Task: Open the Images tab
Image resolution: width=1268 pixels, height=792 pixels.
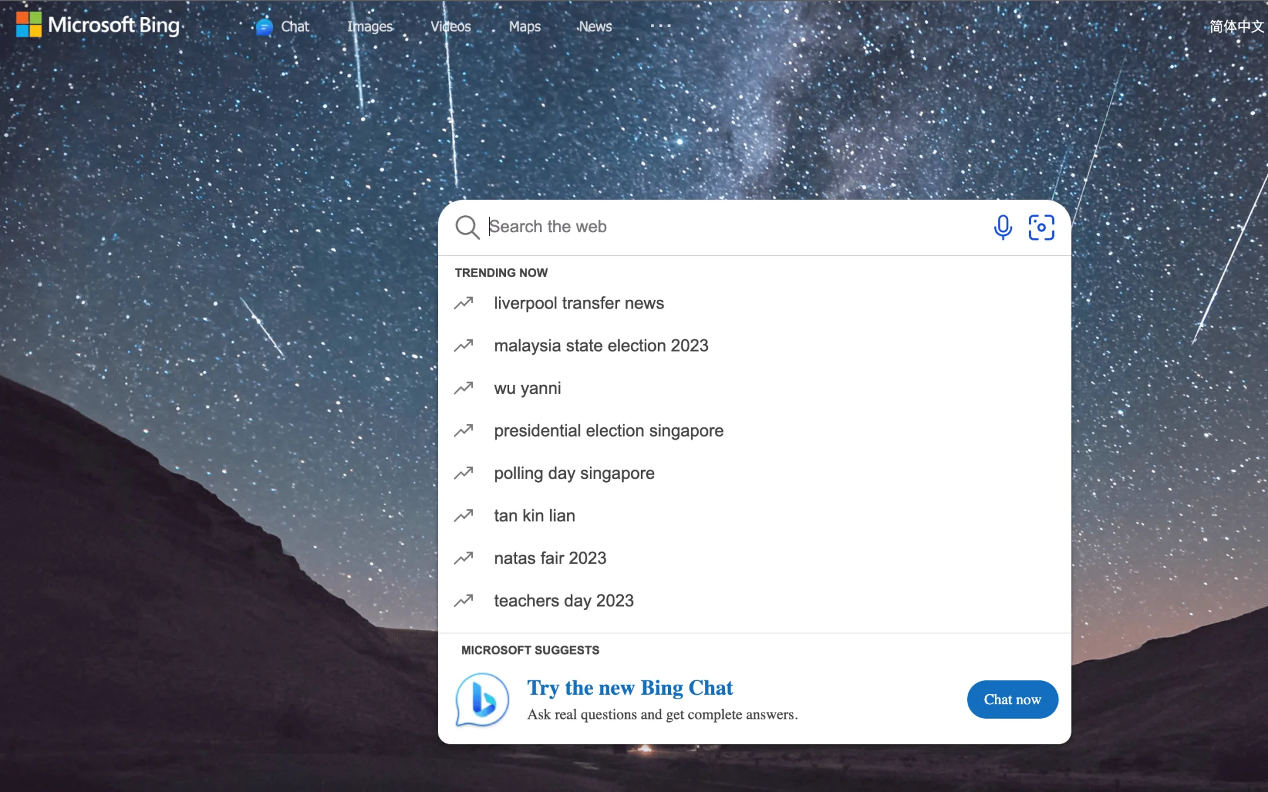Action: click(370, 27)
